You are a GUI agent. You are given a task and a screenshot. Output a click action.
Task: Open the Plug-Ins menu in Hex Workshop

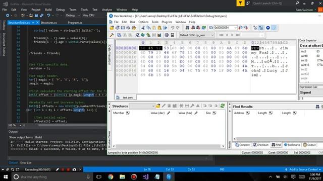click(x=167, y=22)
